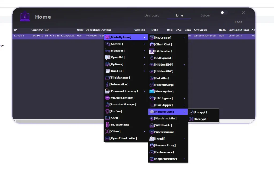This screenshot has height=175, width=274.
Task: Expand the UAC Bypass submenu
Action: [162, 98]
